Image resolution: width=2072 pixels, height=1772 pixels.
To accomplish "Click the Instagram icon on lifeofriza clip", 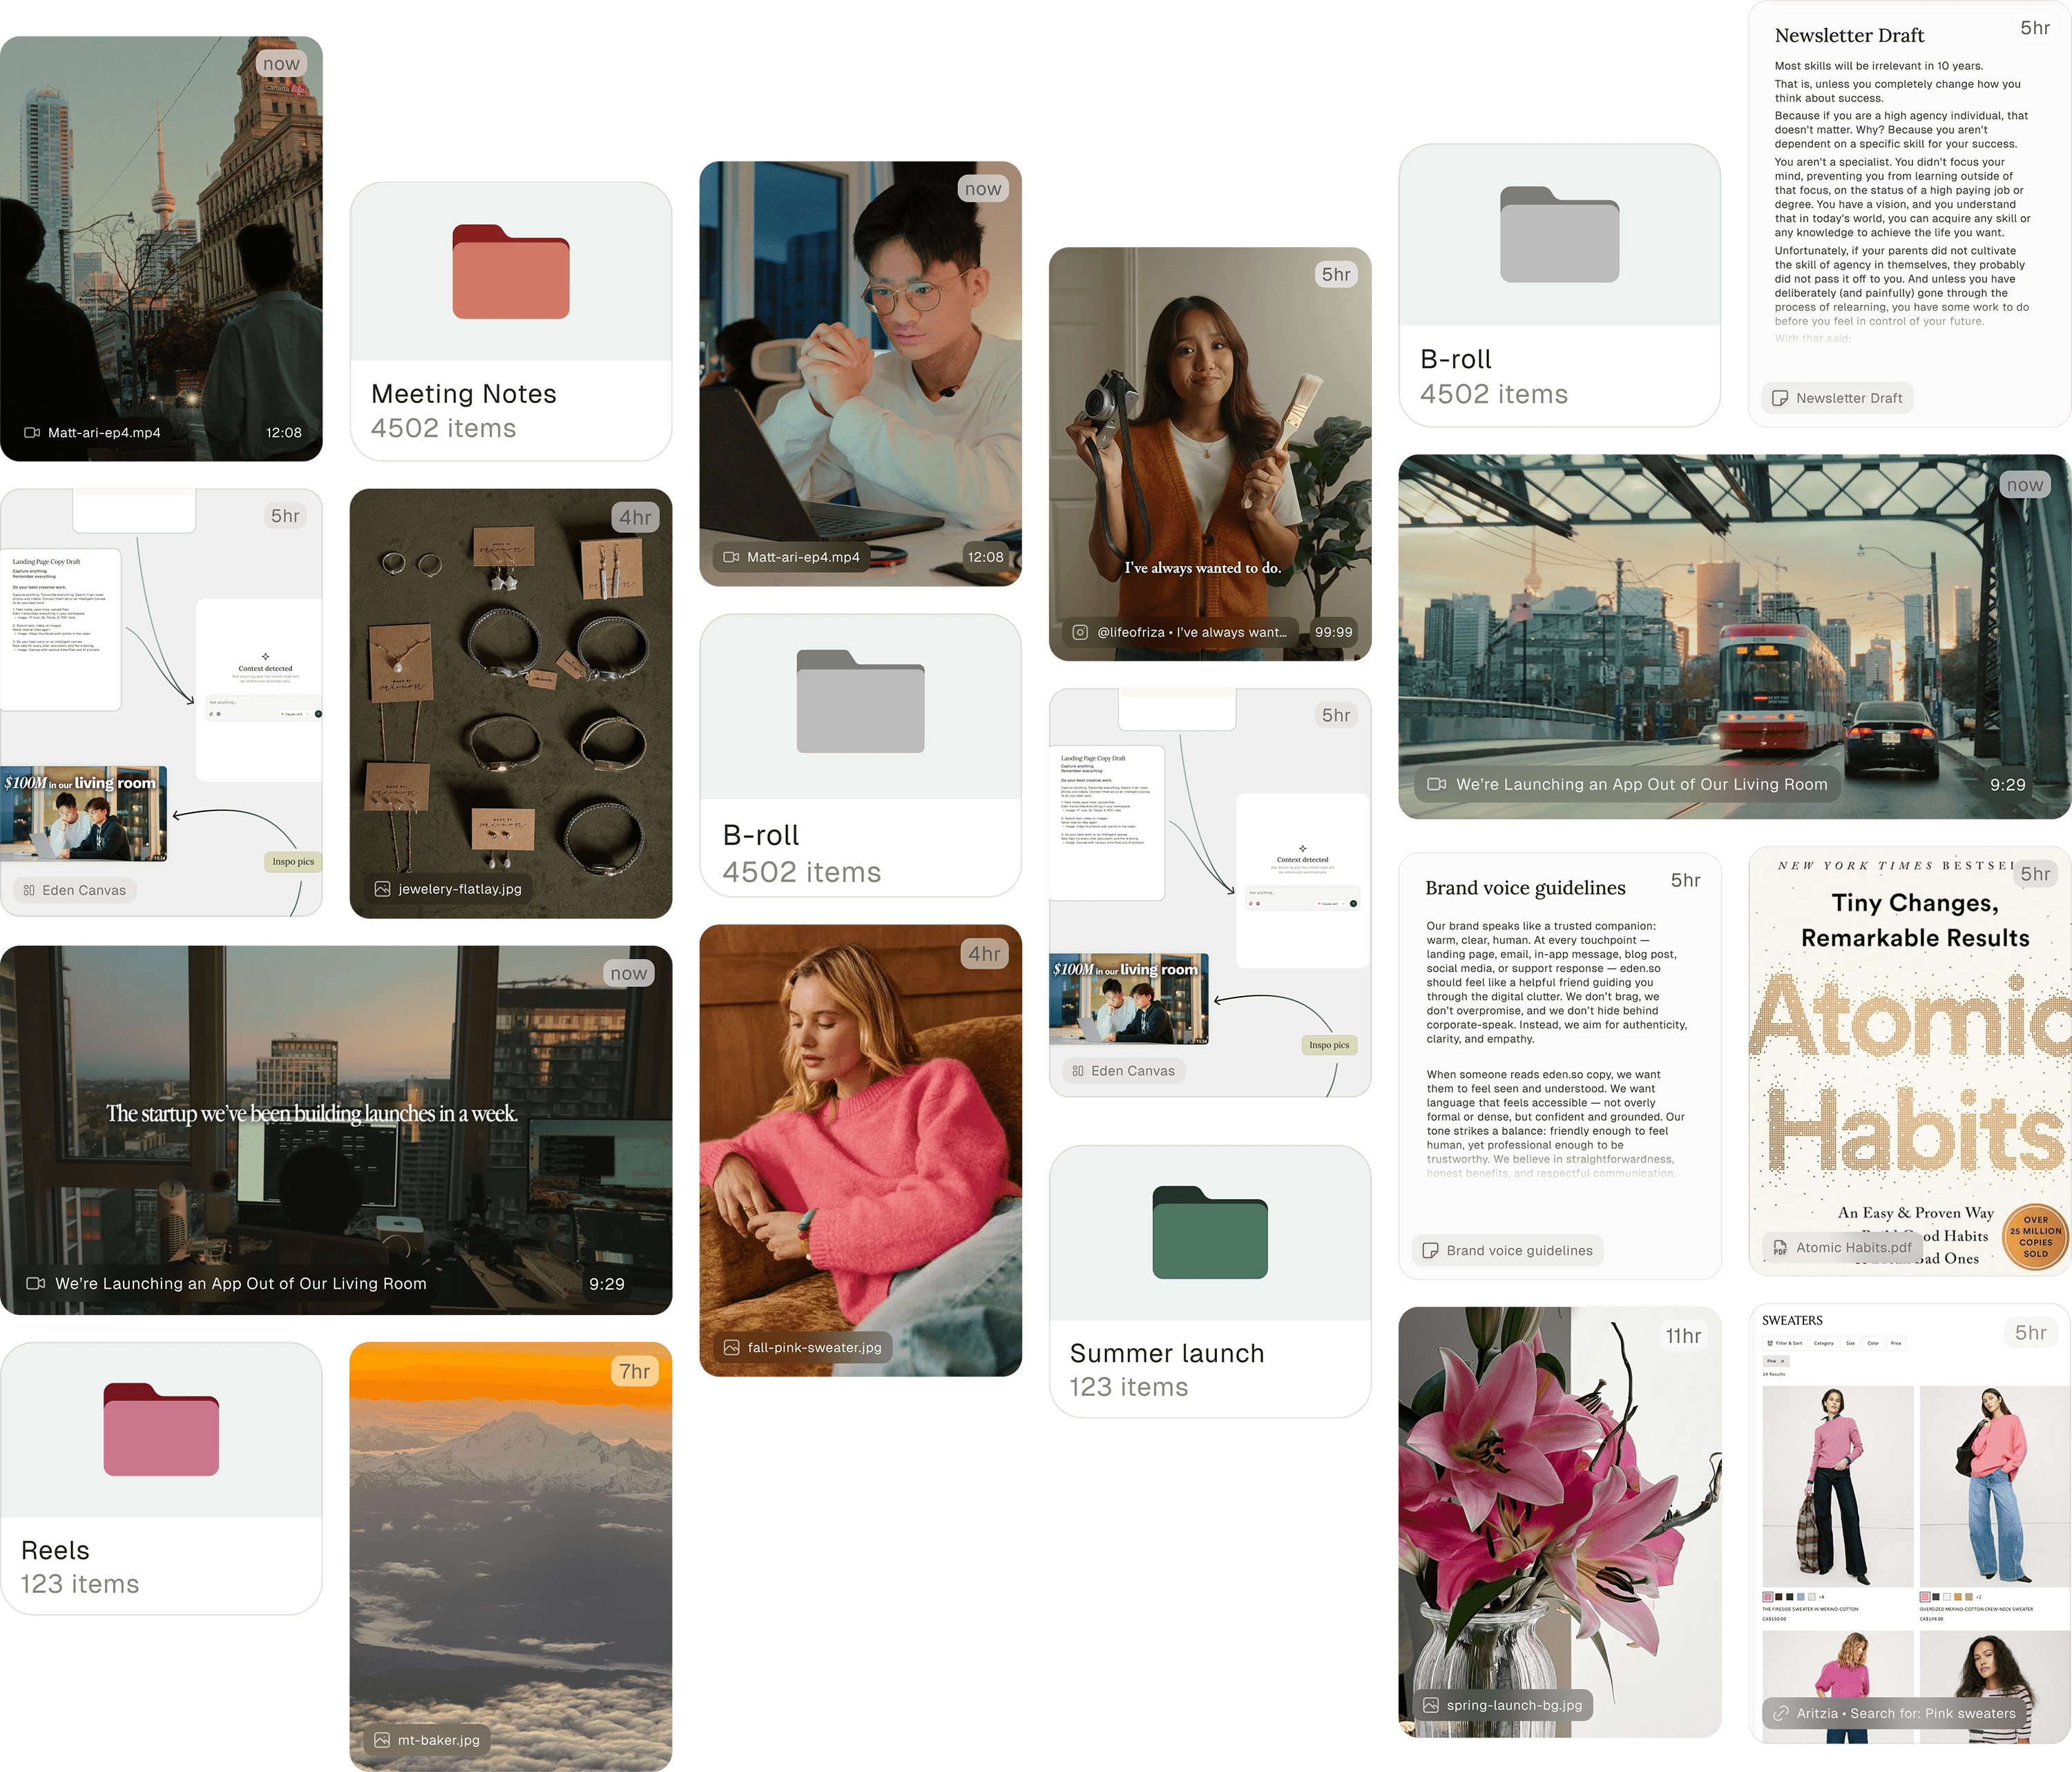I will [x=1079, y=632].
